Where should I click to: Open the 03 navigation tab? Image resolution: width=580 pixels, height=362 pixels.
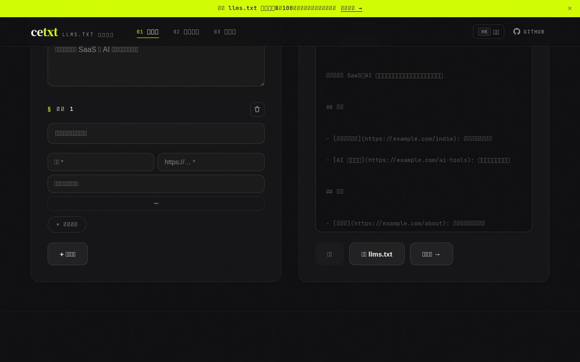click(x=225, y=32)
